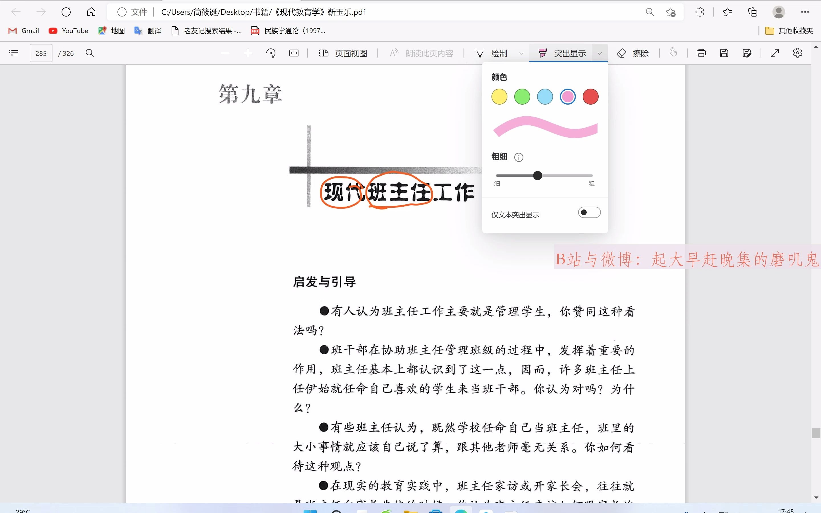Toggle text-only highlight switch
Screen dimensions: 821x513
coord(589,213)
